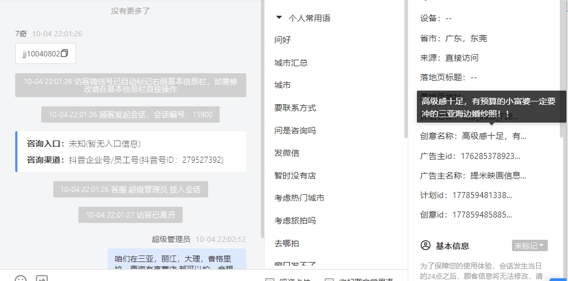Screen dimensions: 568x281
Task: Click the 创意id field
Action: (x=466, y=215)
